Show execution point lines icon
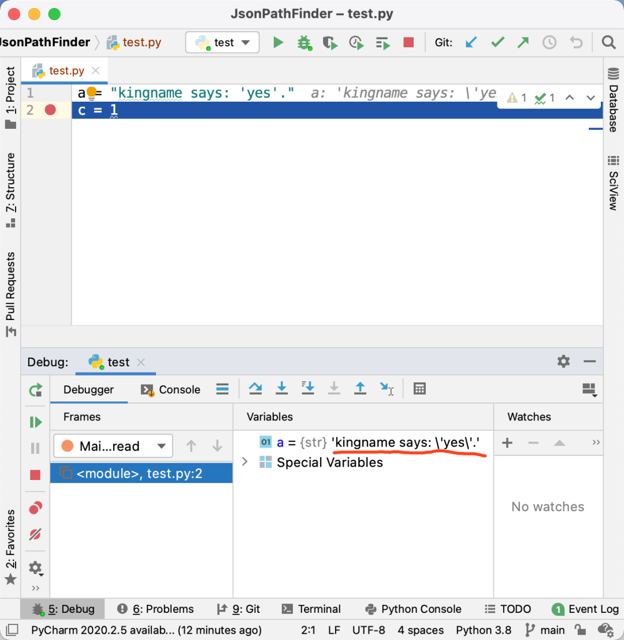 pos(222,389)
